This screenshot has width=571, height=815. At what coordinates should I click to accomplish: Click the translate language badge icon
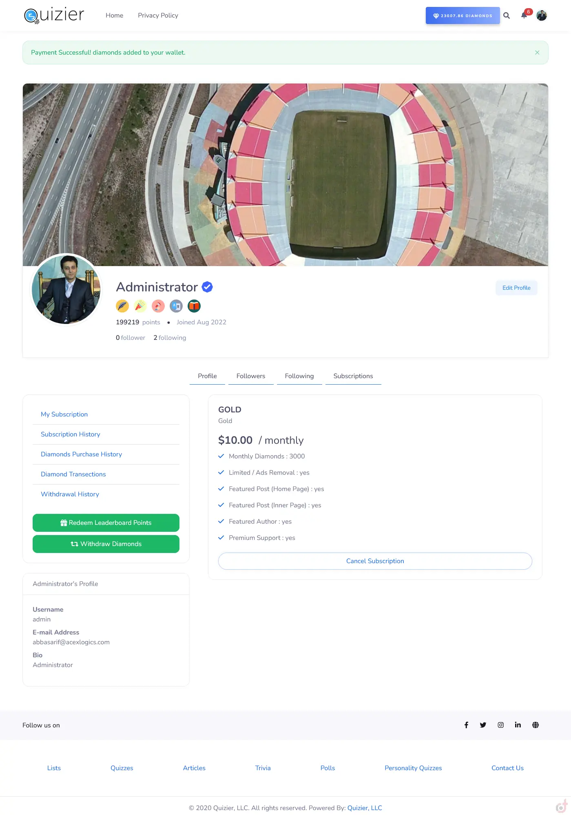click(x=176, y=306)
